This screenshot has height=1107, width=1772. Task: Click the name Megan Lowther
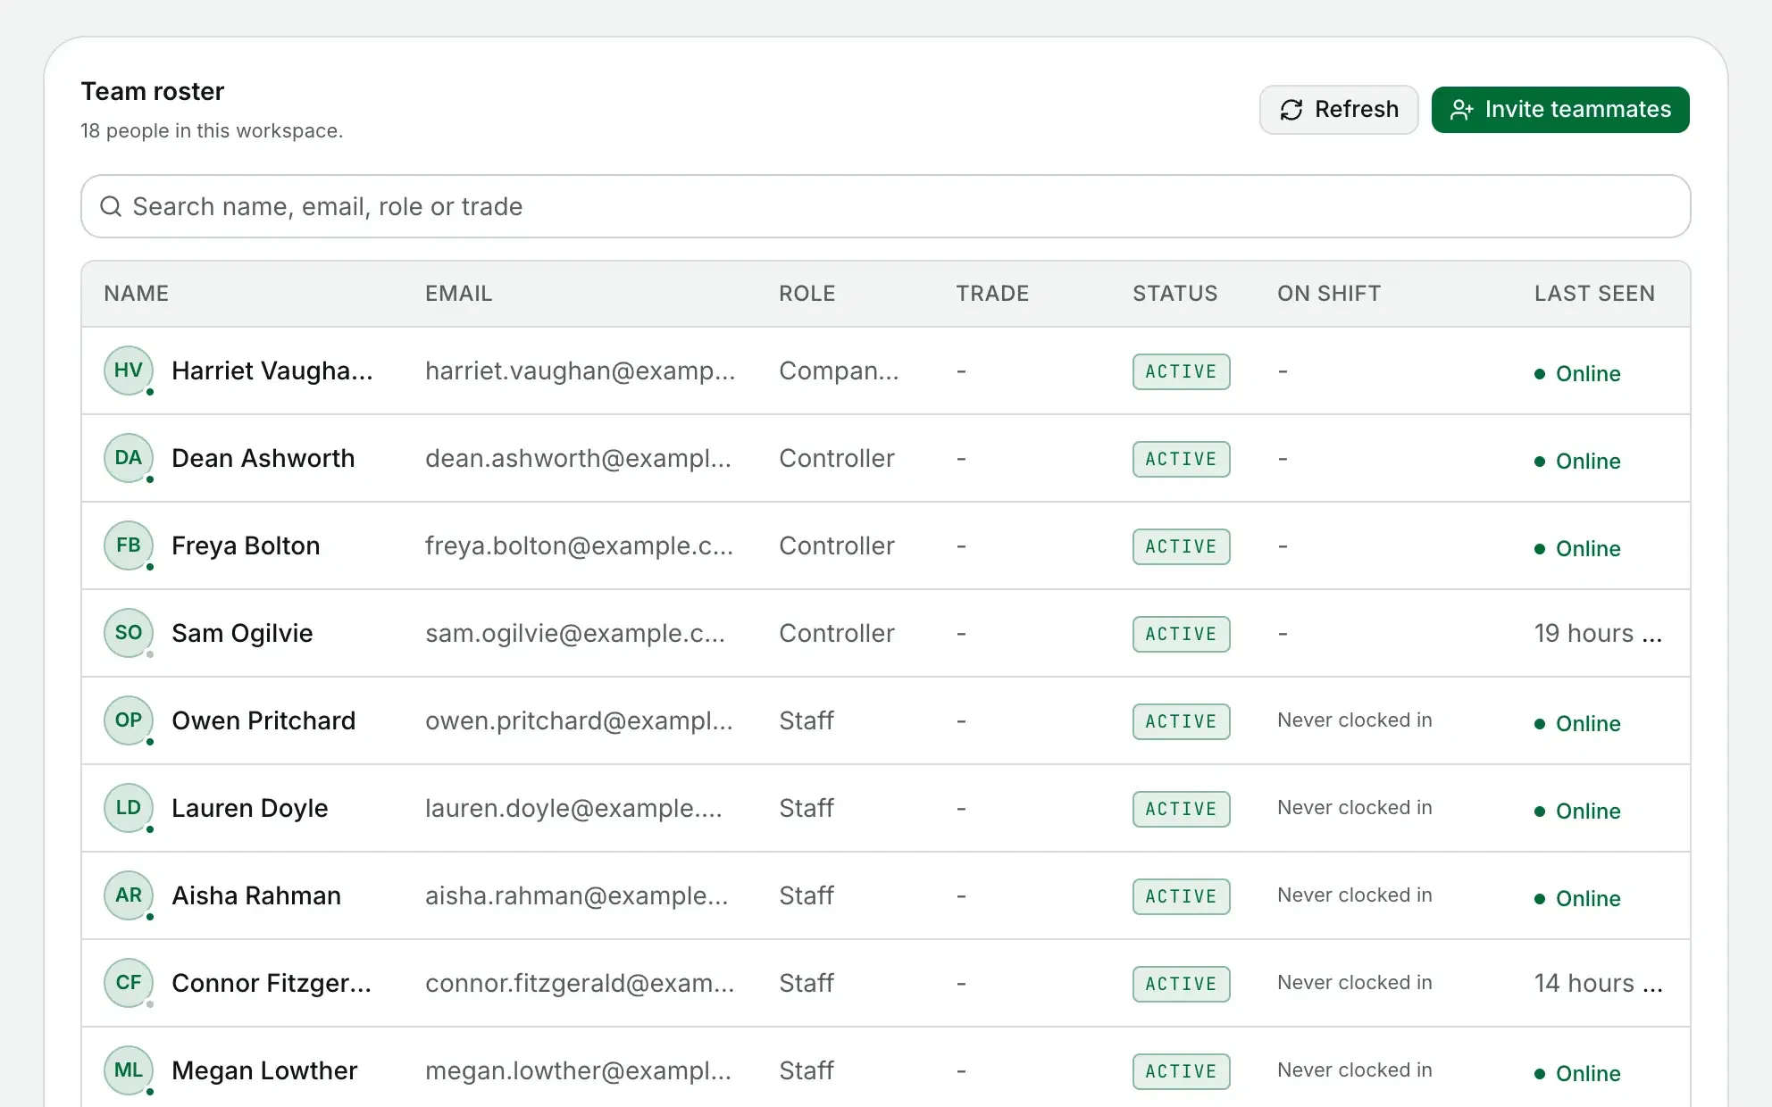coord(264,1070)
